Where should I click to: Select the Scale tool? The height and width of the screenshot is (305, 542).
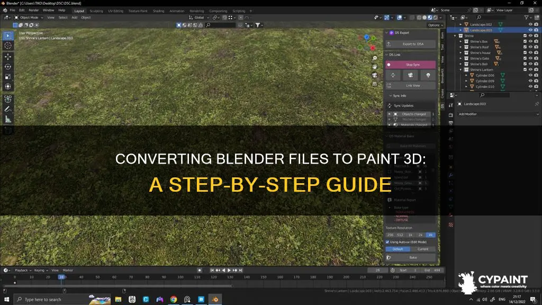8,76
